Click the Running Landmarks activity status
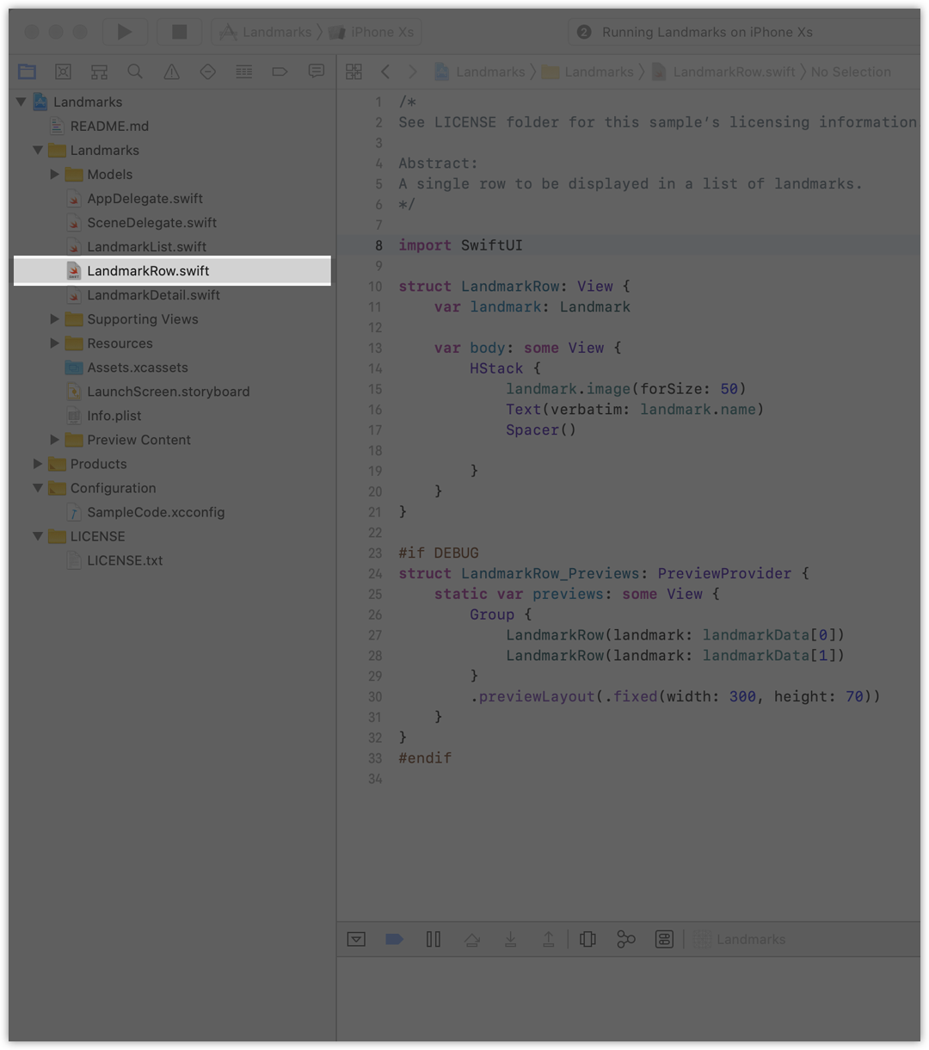Screen dimensions: 929x1050 tap(707, 32)
